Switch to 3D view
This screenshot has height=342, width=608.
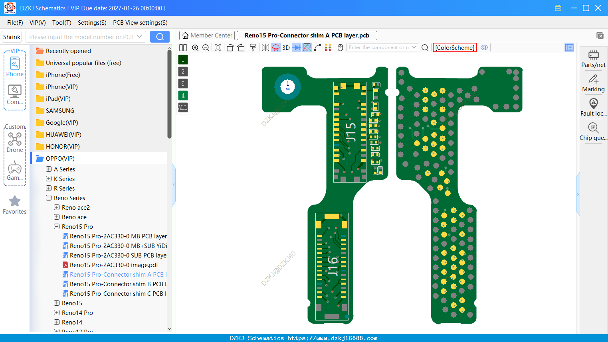[x=286, y=48]
